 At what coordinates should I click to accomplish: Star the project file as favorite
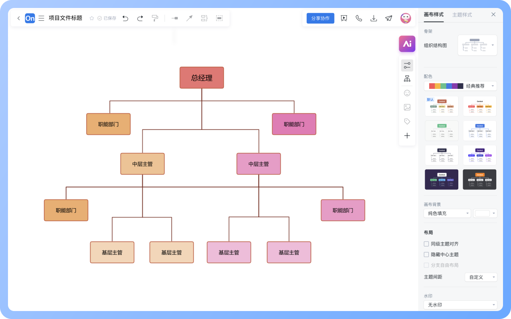pos(92,18)
